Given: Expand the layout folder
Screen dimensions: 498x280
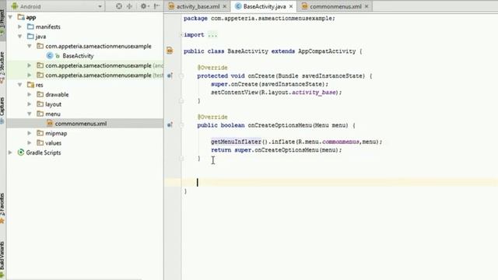Looking at the screenshot, I should pyautogui.click(x=30, y=104).
